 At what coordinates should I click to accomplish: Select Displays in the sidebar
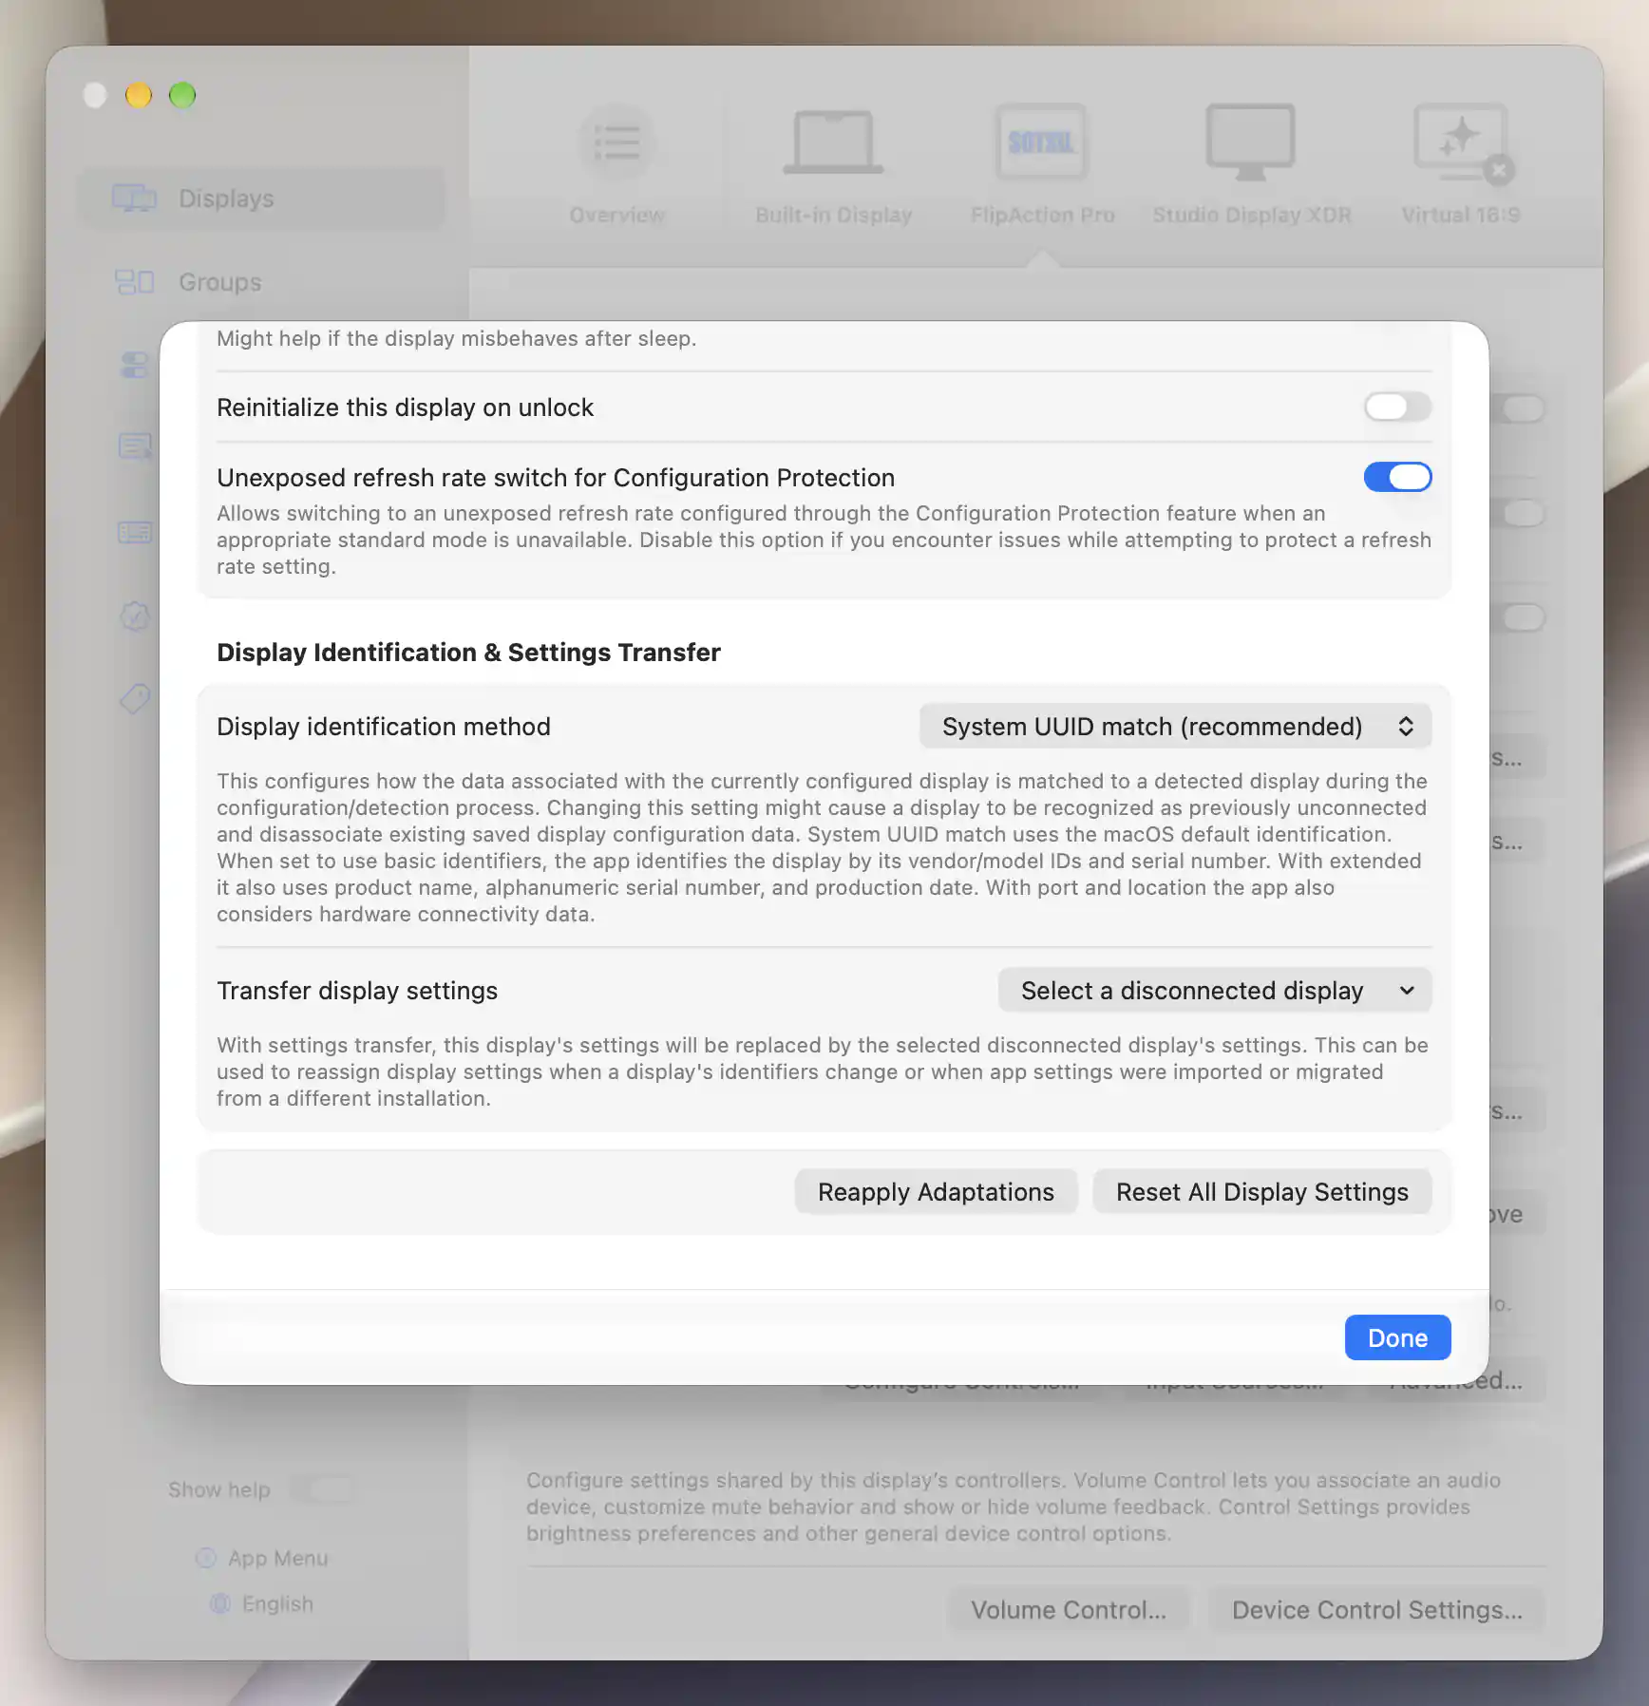261,199
